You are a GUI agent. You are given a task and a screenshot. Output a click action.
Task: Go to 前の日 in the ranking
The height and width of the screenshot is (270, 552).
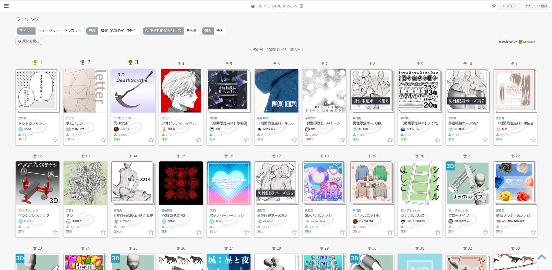coord(296,50)
